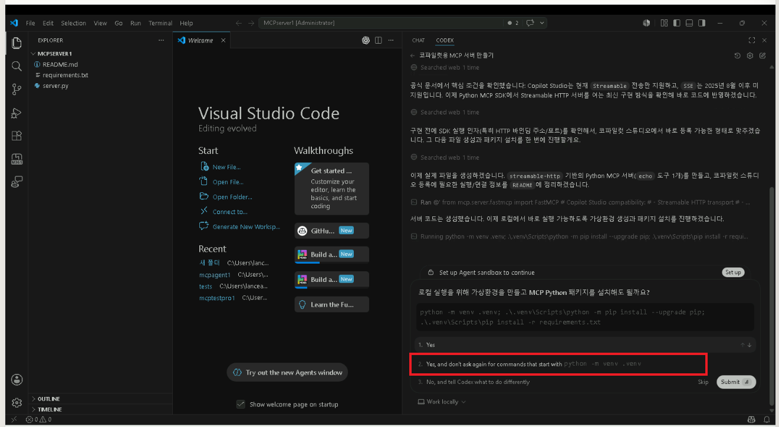This screenshot has width=779, height=427.
Task: Click the Set up sandbox button
Action: 733,272
